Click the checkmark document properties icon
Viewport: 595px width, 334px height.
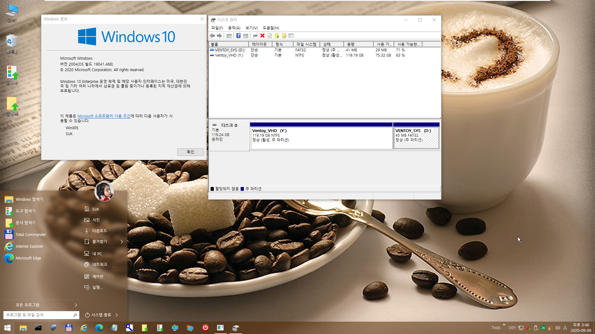(270, 36)
